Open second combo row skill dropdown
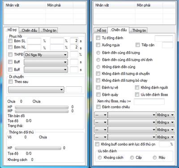Viewport: 179px width, 168px height. [132, 122]
